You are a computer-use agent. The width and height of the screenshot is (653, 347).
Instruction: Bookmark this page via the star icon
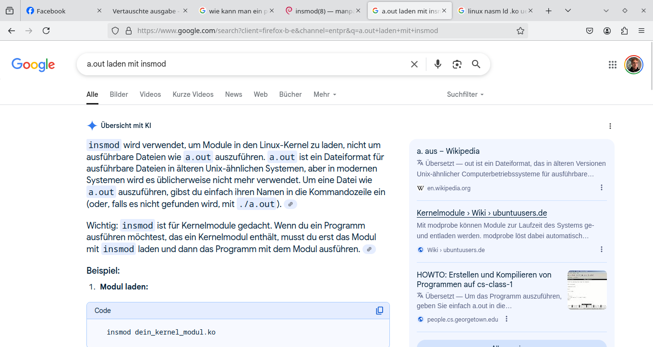[x=520, y=30]
